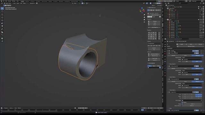The height and width of the screenshot is (115, 205).
Task: Select the Transform tool
Action: 2,26
